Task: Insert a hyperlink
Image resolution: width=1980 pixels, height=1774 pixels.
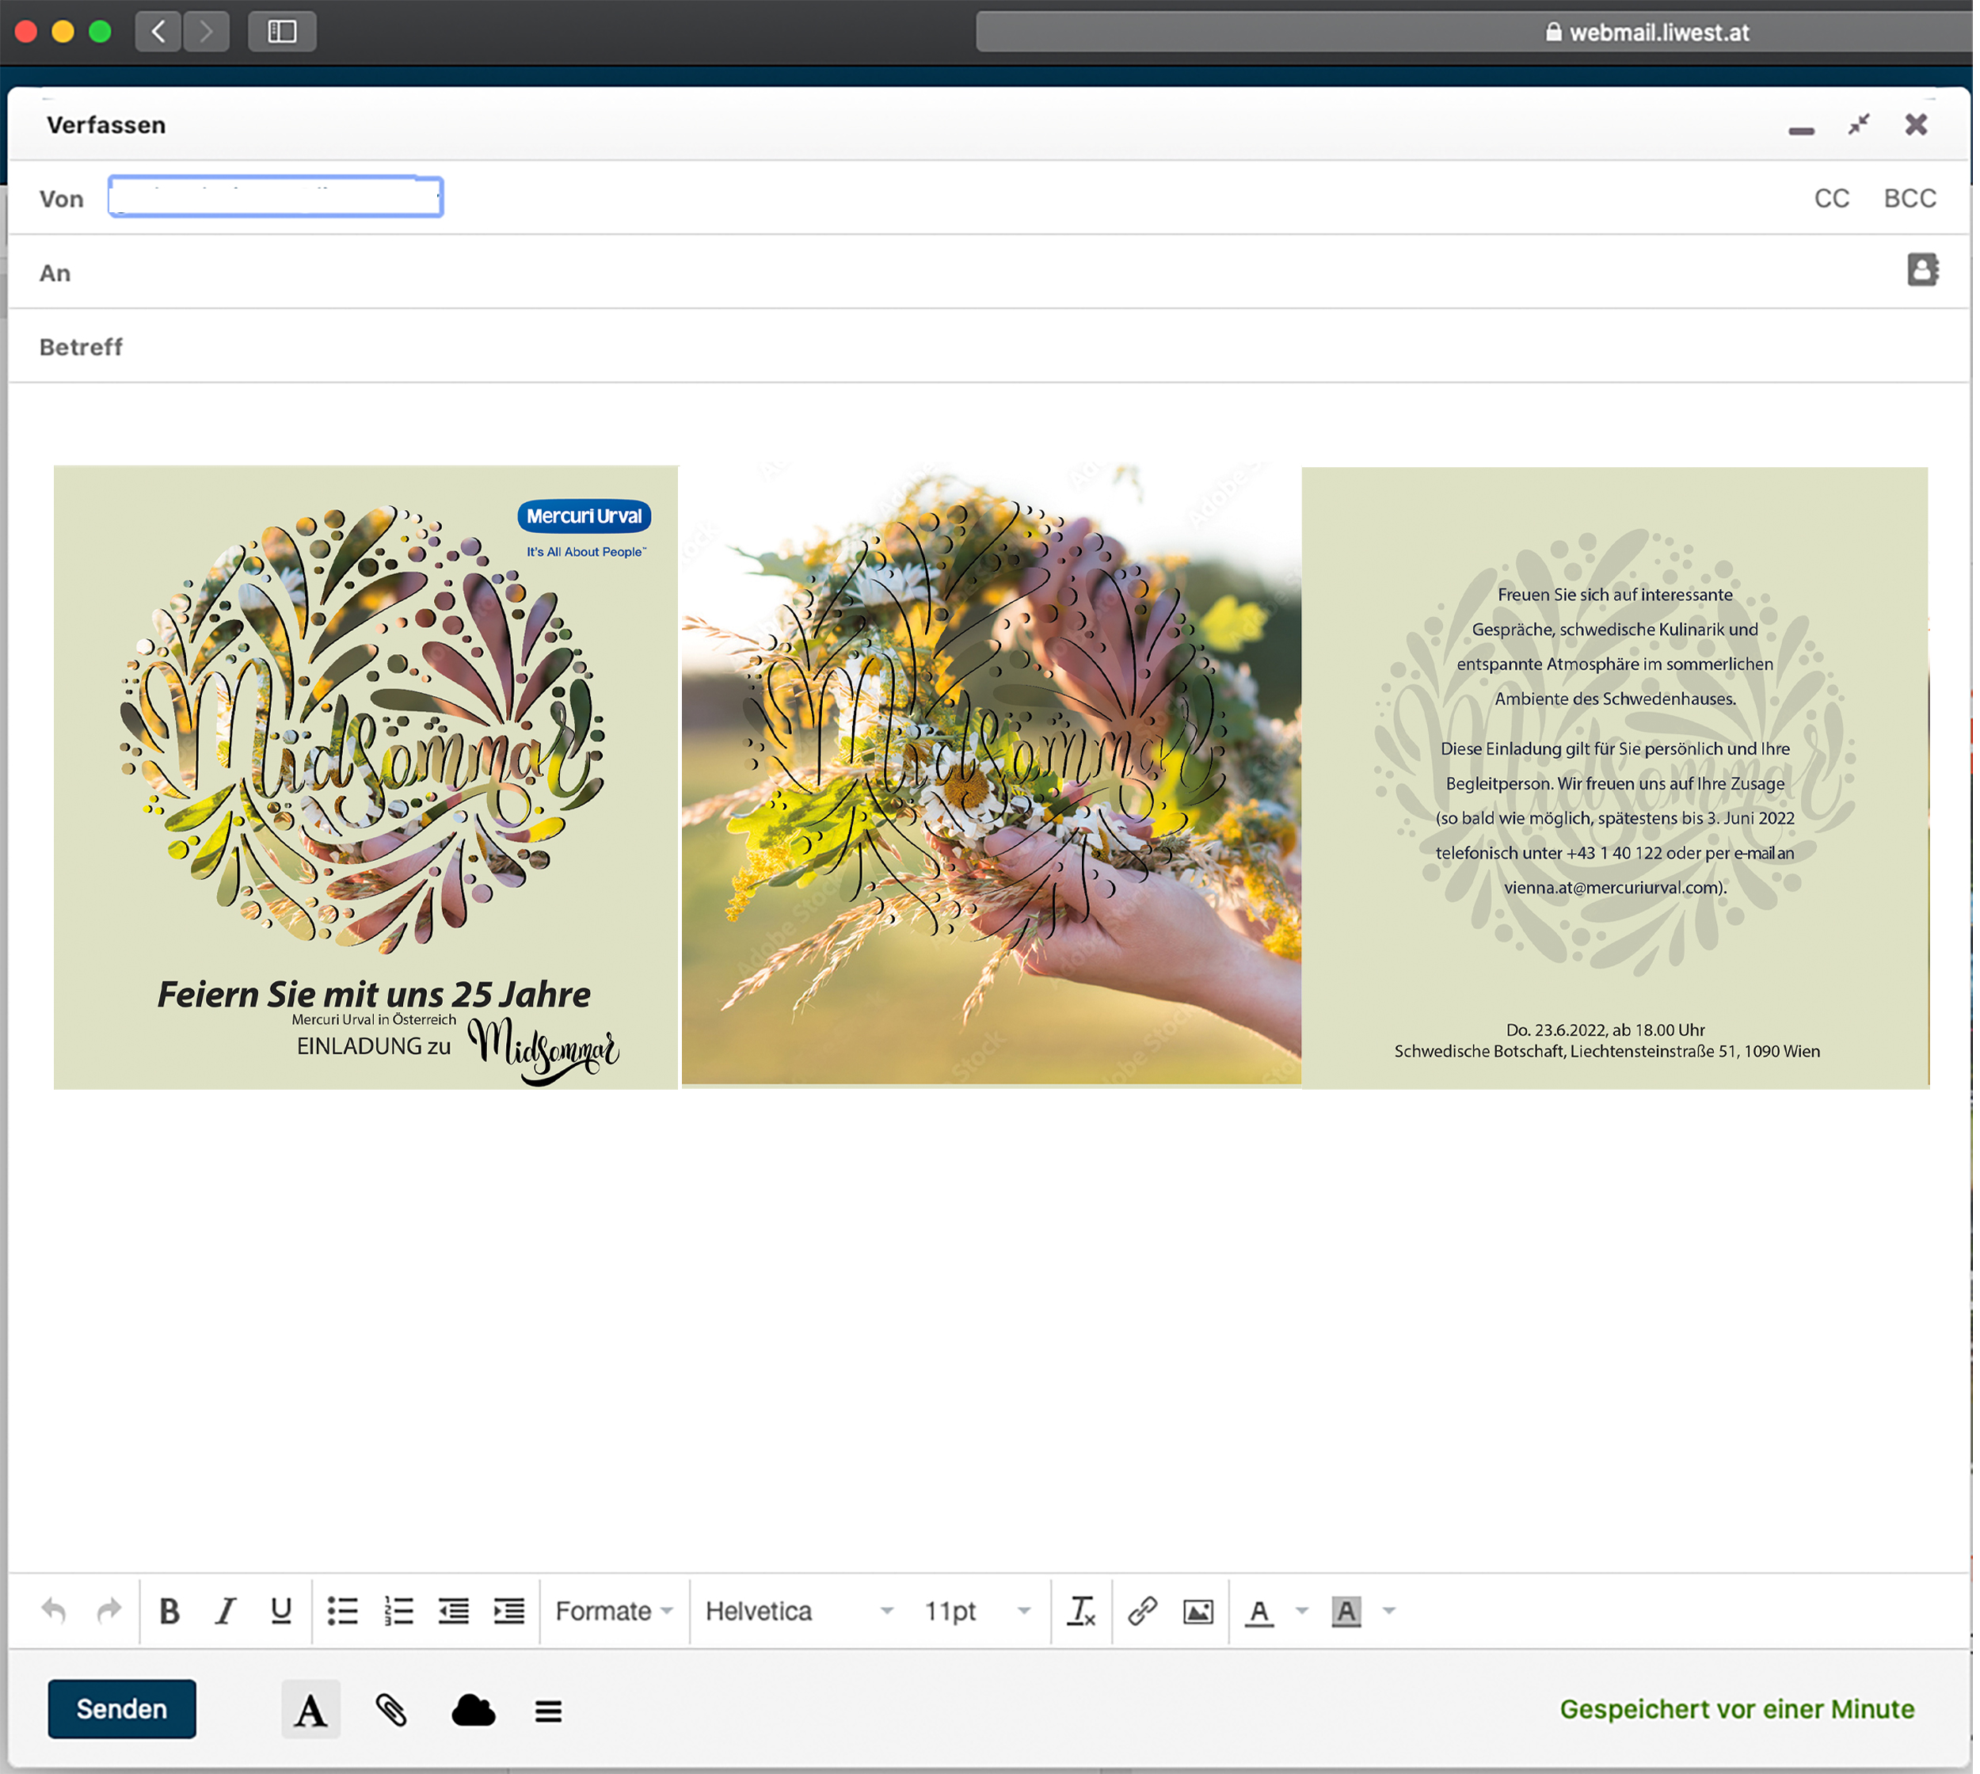Action: [x=1144, y=1611]
